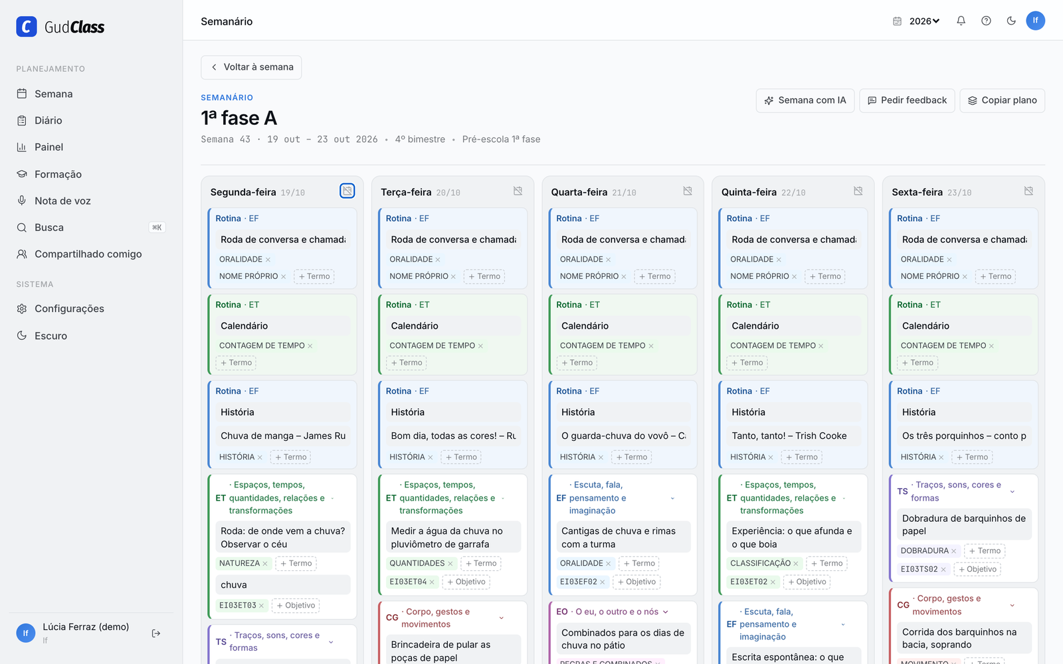Open the notifications bell
This screenshot has width=1063, height=664.
961,21
